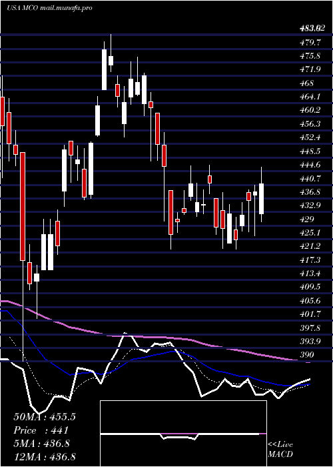Select the 471.9 price axis label
Screen dimensions: 333x467
pyautogui.click(x=310, y=69)
